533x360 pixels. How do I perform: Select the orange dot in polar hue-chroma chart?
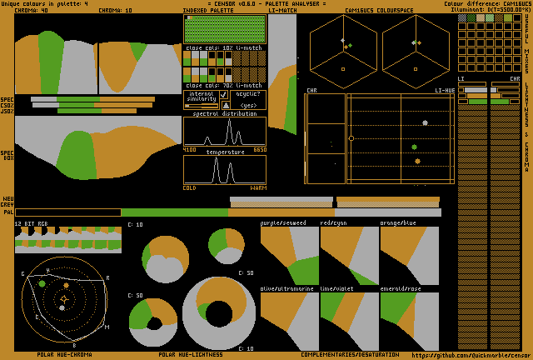tap(66, 286)
